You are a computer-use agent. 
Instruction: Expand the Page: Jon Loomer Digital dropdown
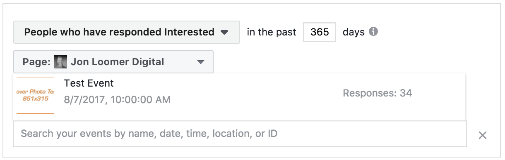tap(113, 62)
